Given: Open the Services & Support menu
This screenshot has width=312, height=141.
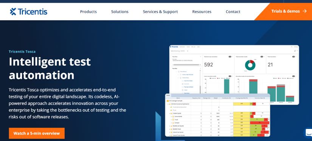Looking at the screenshot, I should click(x=160, y=12).
